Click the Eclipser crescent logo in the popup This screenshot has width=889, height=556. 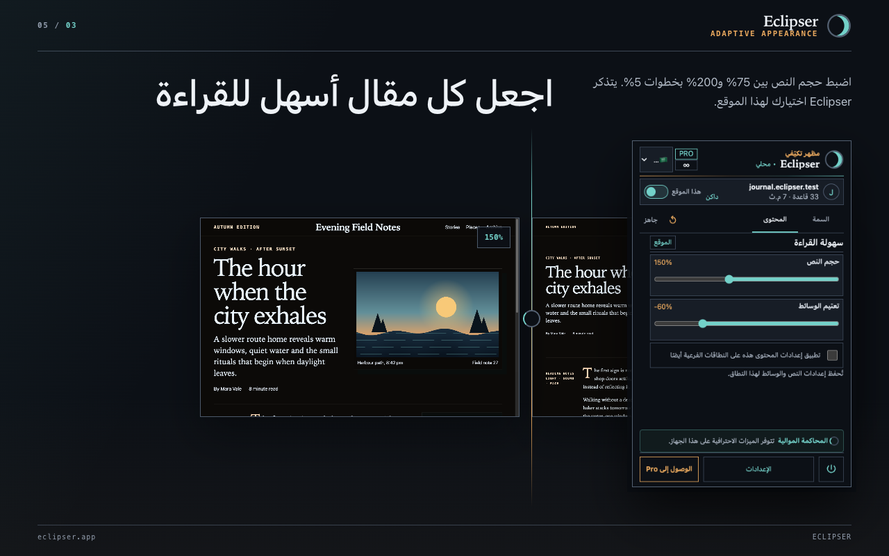(x=834, y=160)
